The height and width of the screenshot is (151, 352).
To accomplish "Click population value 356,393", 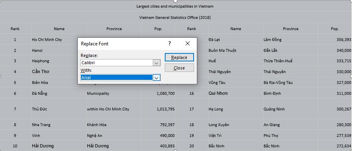I will coord(344,40).
